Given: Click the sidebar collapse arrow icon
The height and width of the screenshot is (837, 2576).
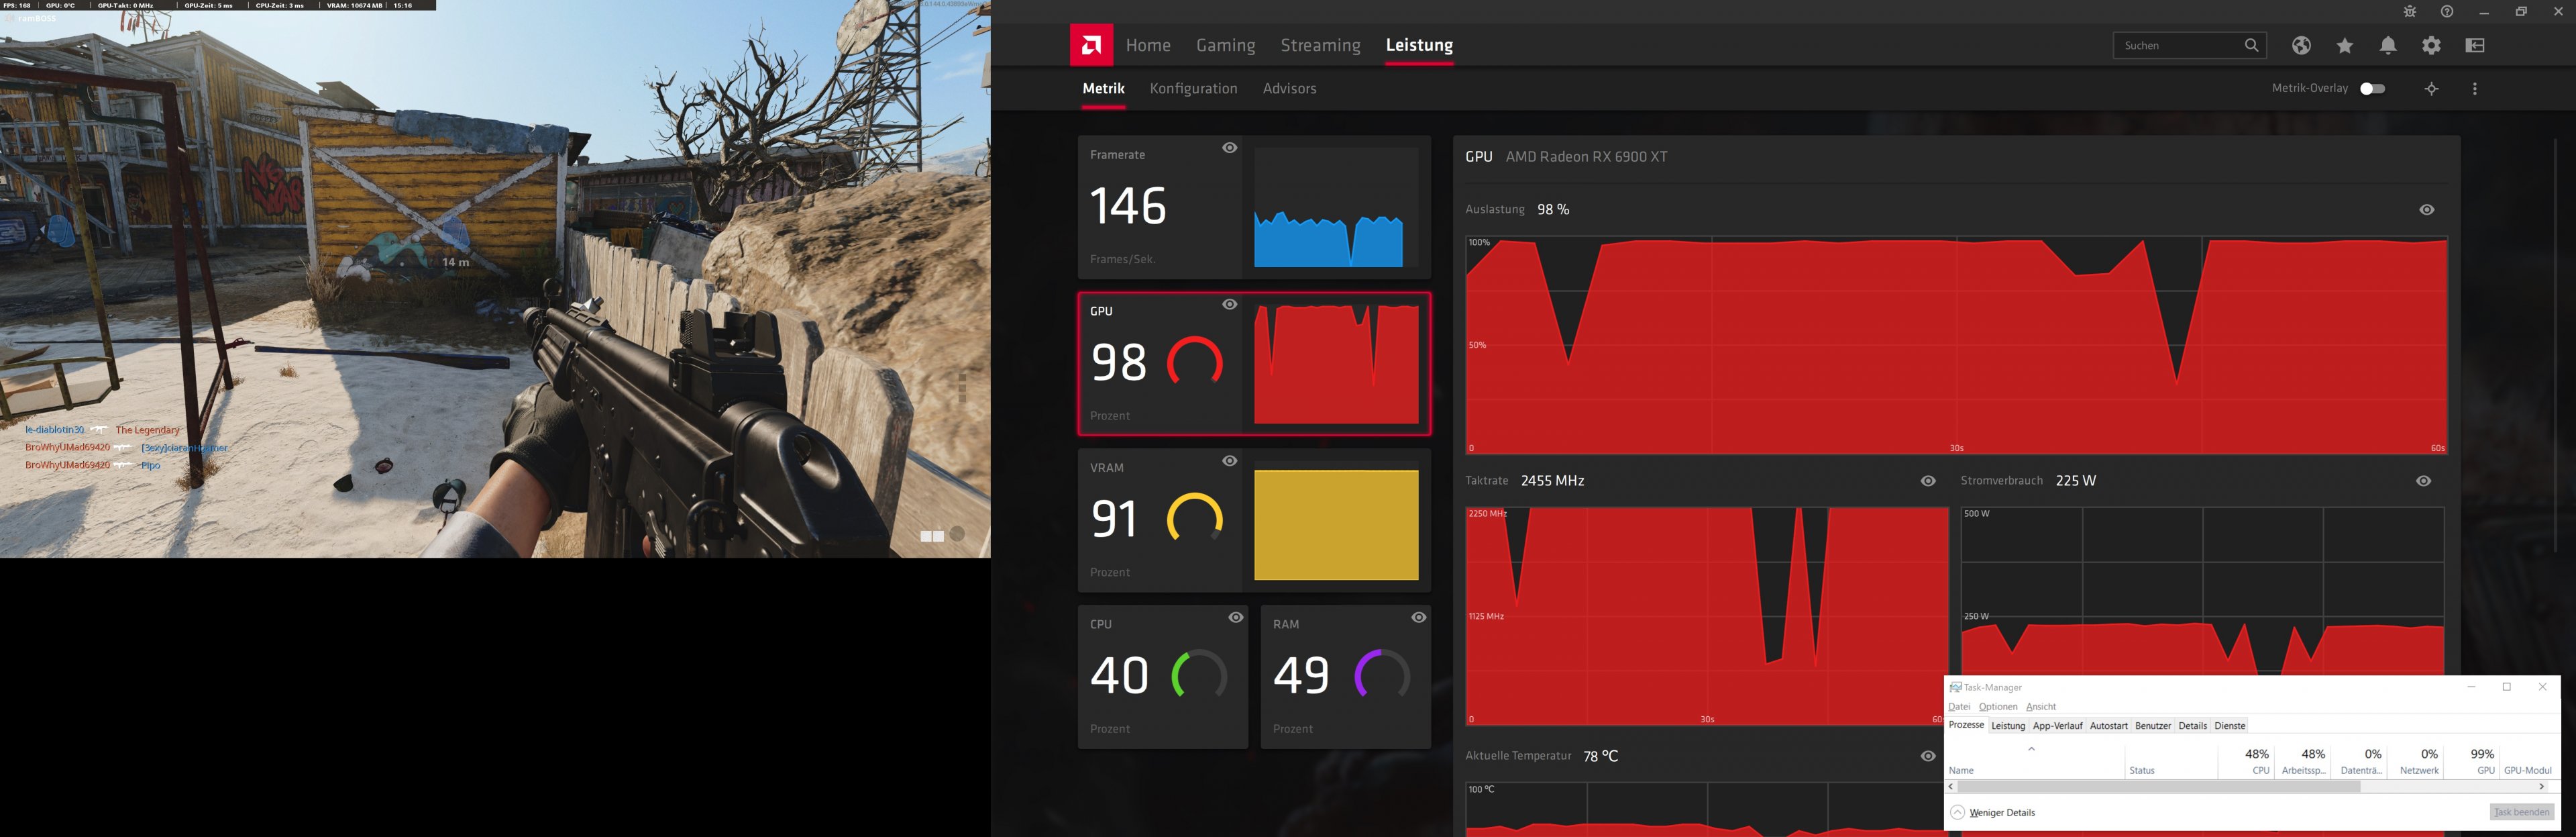Looking at the screenshot, I should tap(2475, 45).
